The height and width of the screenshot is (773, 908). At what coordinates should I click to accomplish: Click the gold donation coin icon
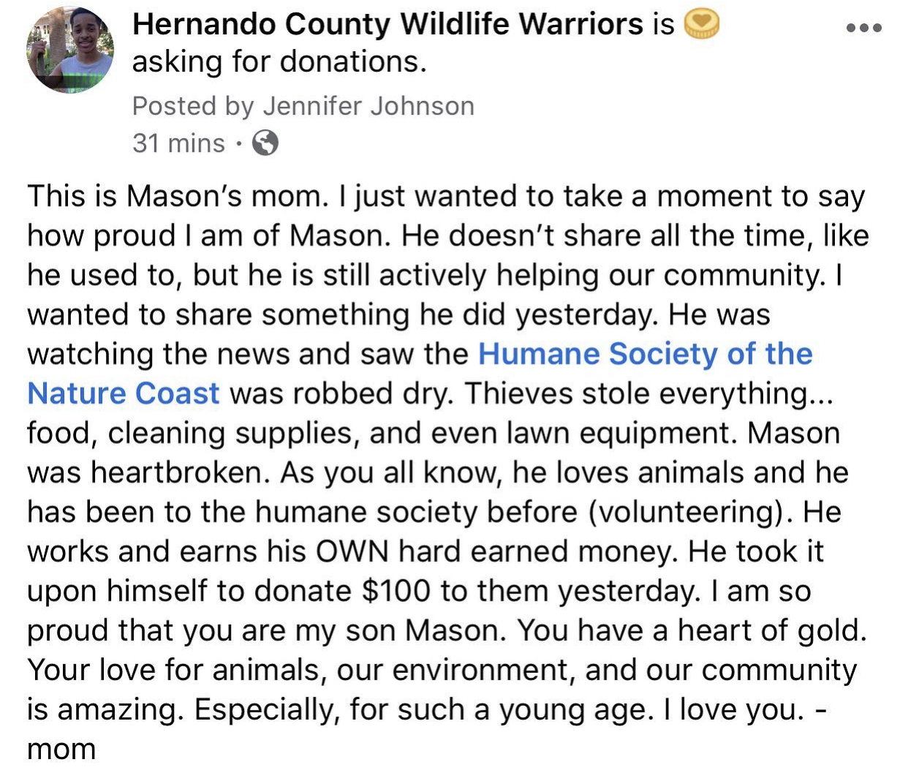point(701,26)
